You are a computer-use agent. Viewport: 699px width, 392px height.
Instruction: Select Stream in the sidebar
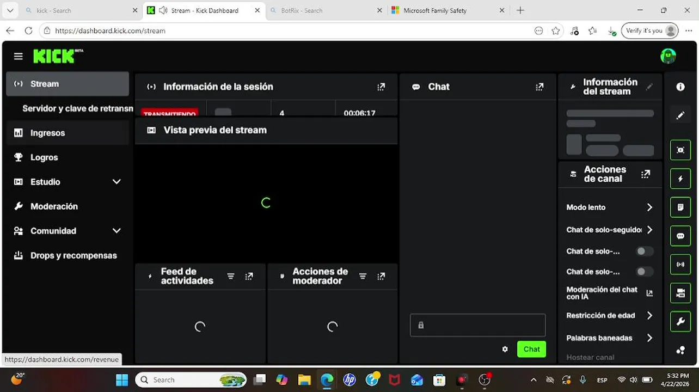pyautogui.click(x=68, y=84)
